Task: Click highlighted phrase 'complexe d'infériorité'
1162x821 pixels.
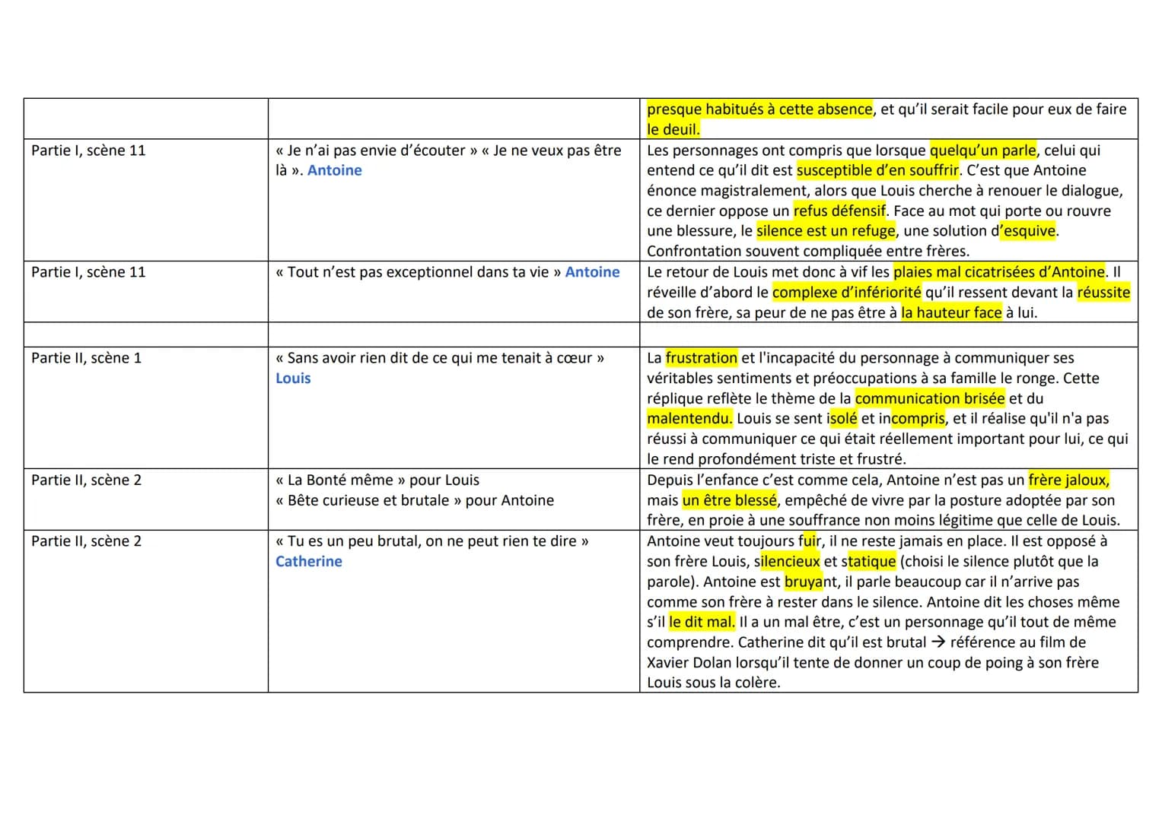Action: [846, 292]
